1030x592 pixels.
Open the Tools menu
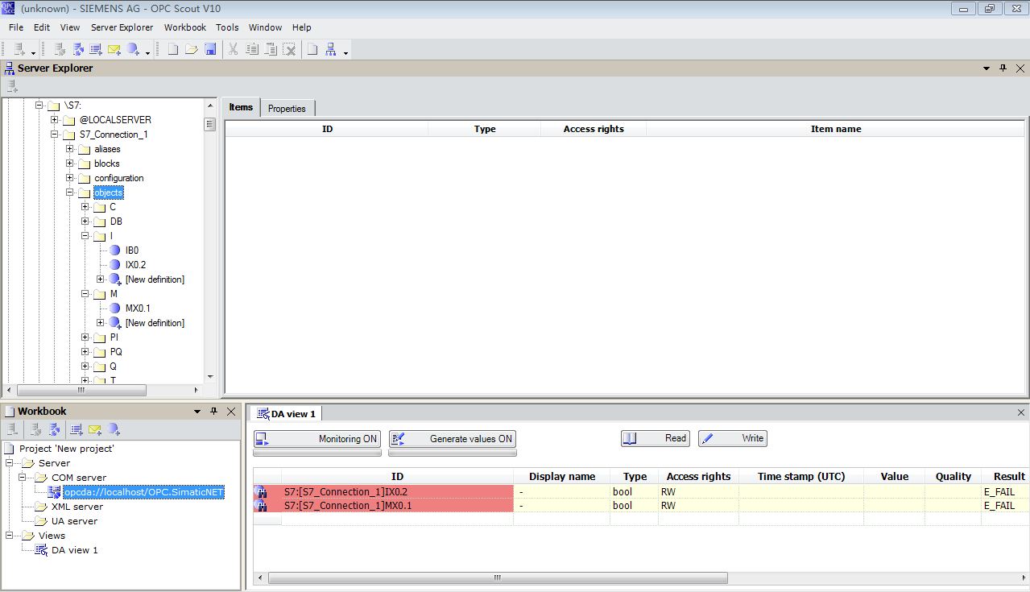tap(227, 27)
